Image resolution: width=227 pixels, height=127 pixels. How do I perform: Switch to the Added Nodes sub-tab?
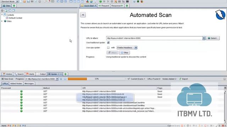click(x=16, y=84)
